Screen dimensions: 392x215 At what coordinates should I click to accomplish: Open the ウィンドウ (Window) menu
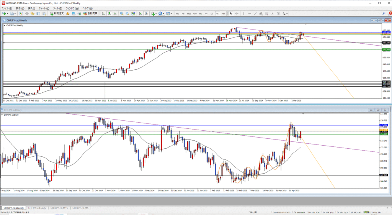coord(72,8)
